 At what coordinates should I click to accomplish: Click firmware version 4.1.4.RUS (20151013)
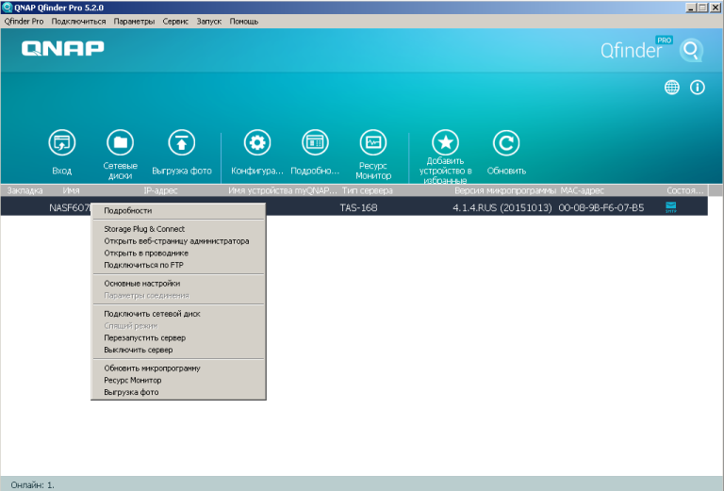click(502, 208)
